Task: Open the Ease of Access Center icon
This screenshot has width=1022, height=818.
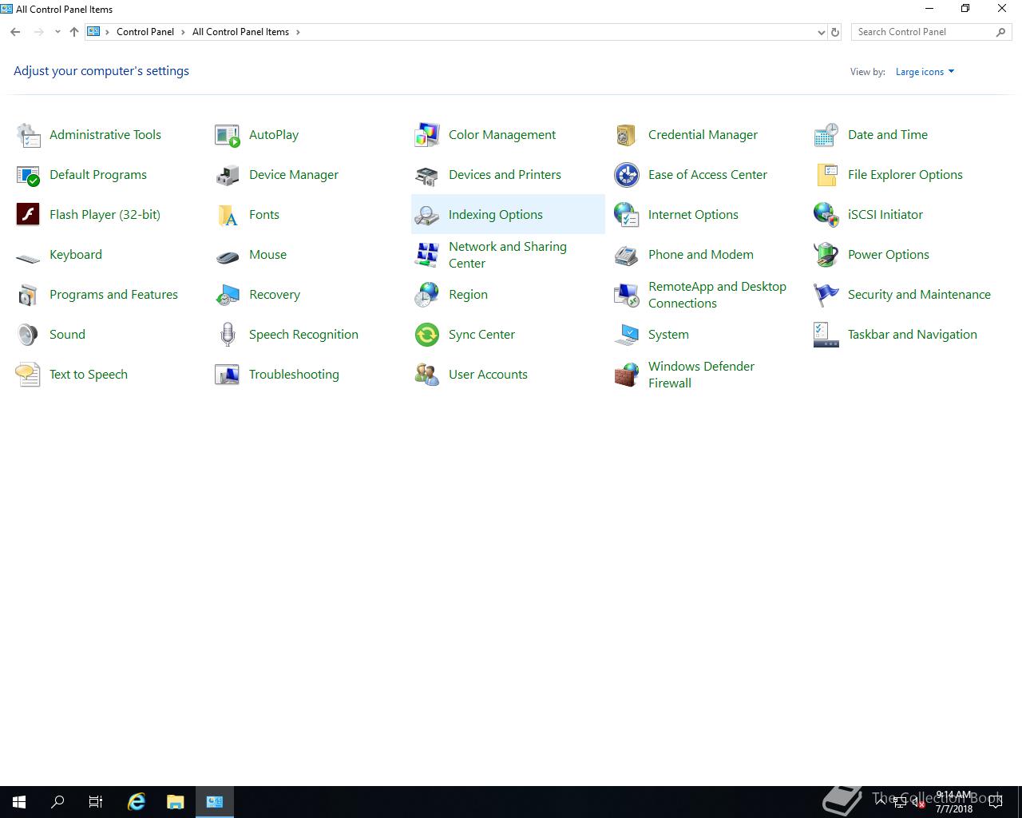Action: (627, 175)
